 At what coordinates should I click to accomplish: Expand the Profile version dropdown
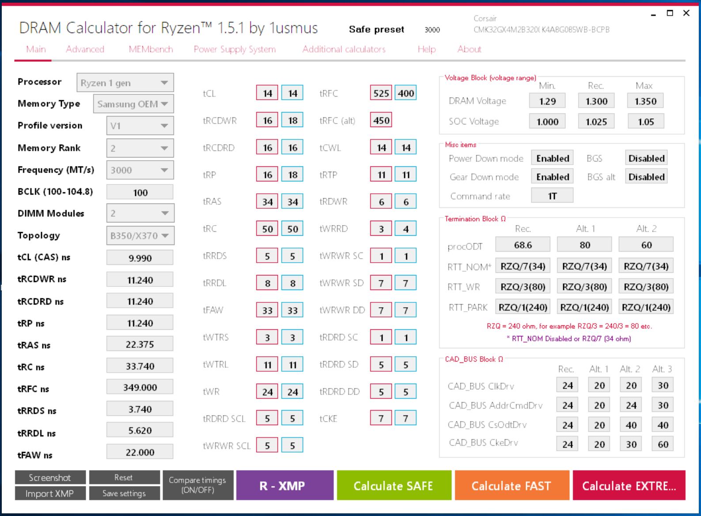coord(140,126)
